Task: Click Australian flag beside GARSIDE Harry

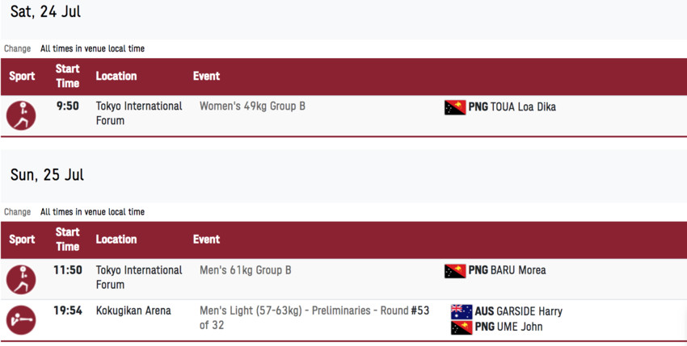Action: (x=462, y=311)
